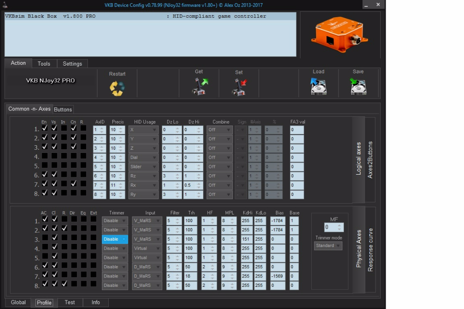
Task: Open the Axes2Buttons vertical tab
Action: pyautogui.click(x=370, y=160)
